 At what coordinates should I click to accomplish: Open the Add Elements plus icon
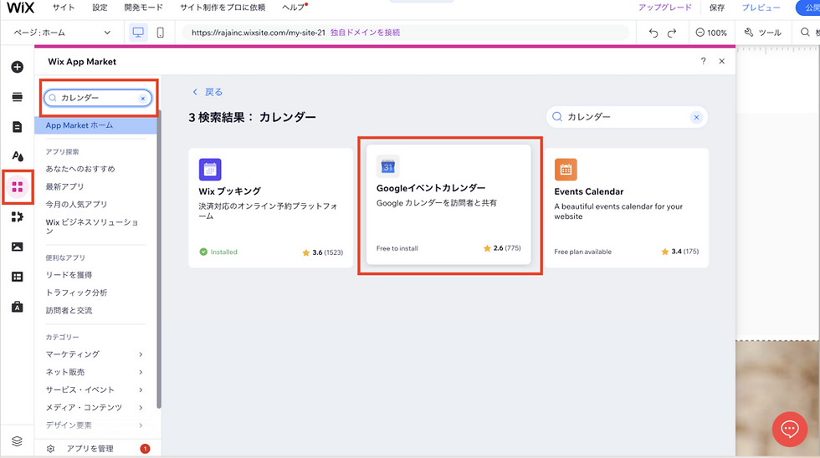(18, 67)
